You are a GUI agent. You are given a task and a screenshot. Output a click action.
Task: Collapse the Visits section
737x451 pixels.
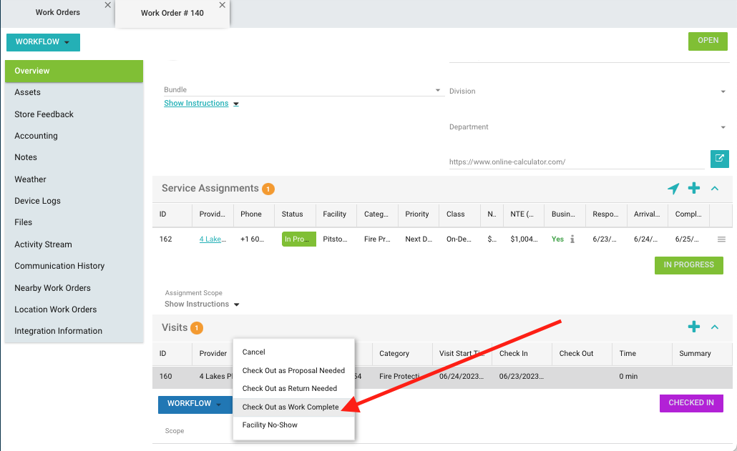(x=714, y=327)
